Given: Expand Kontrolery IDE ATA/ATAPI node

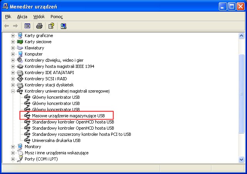Looking at the screenshot, I should coord(13,73).
